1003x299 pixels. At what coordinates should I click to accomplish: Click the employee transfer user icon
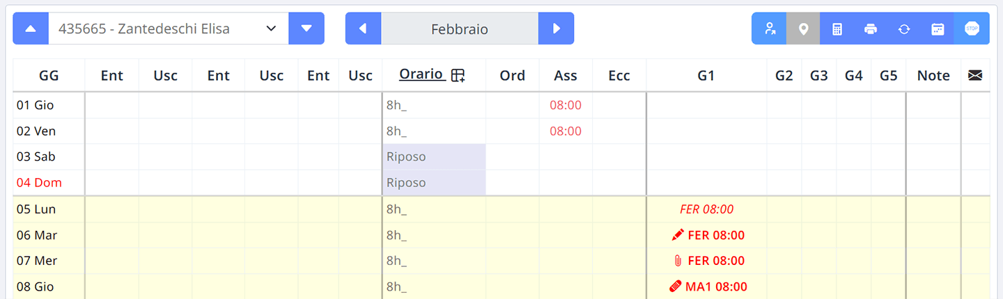pos(769,29)
